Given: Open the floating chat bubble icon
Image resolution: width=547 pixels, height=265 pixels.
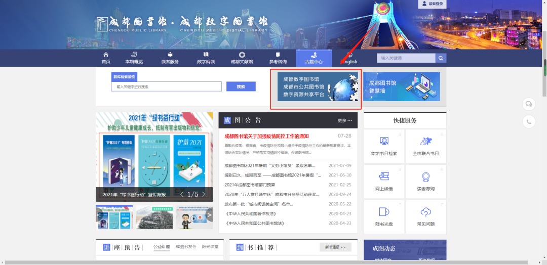Looking at the screenshot, I should click(529, 104).
